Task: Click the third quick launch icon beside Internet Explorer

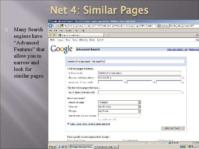Action: click(x=66, y=147)
